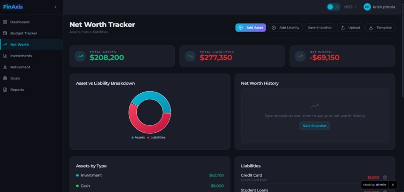Delete the Credit Card liability with trash icon
The height and width of the screenshot is (192, 404).
pos(385,177)
